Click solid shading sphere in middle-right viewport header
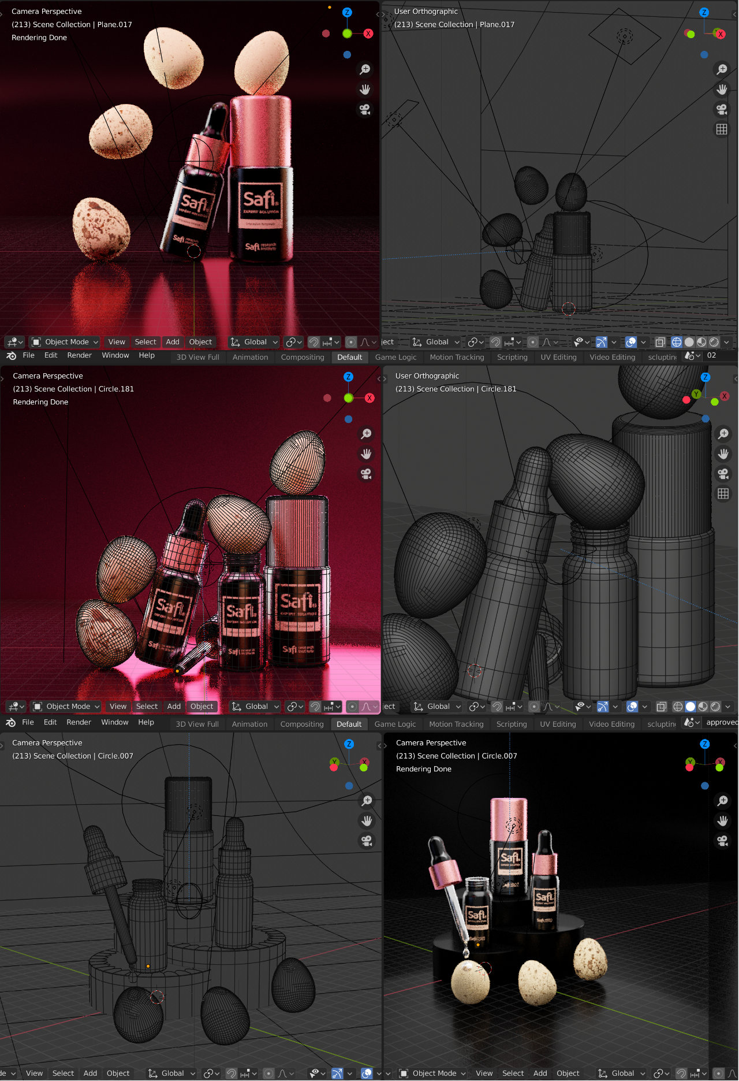This screenshot has height=1081, width=739. click(691, 707)
